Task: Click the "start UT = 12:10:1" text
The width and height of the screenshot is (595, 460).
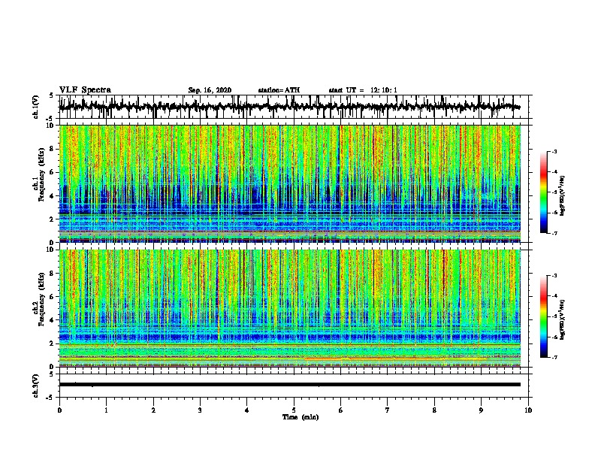Action: click(363, 90)
